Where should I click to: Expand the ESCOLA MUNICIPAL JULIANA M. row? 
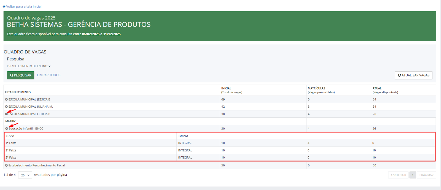(6, 107)
